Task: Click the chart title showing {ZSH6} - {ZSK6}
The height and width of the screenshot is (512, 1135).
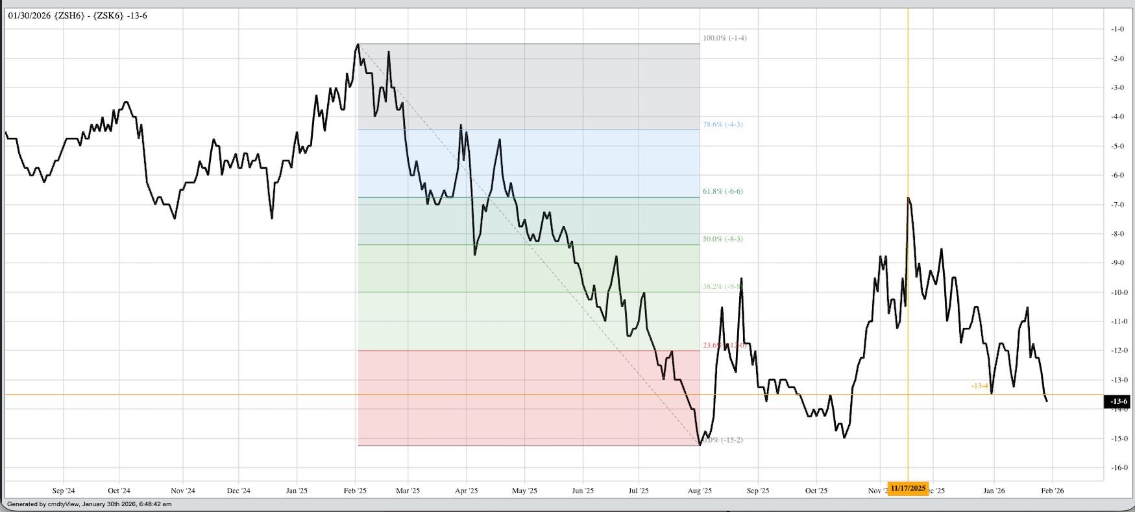Action: tap(78, 16)
